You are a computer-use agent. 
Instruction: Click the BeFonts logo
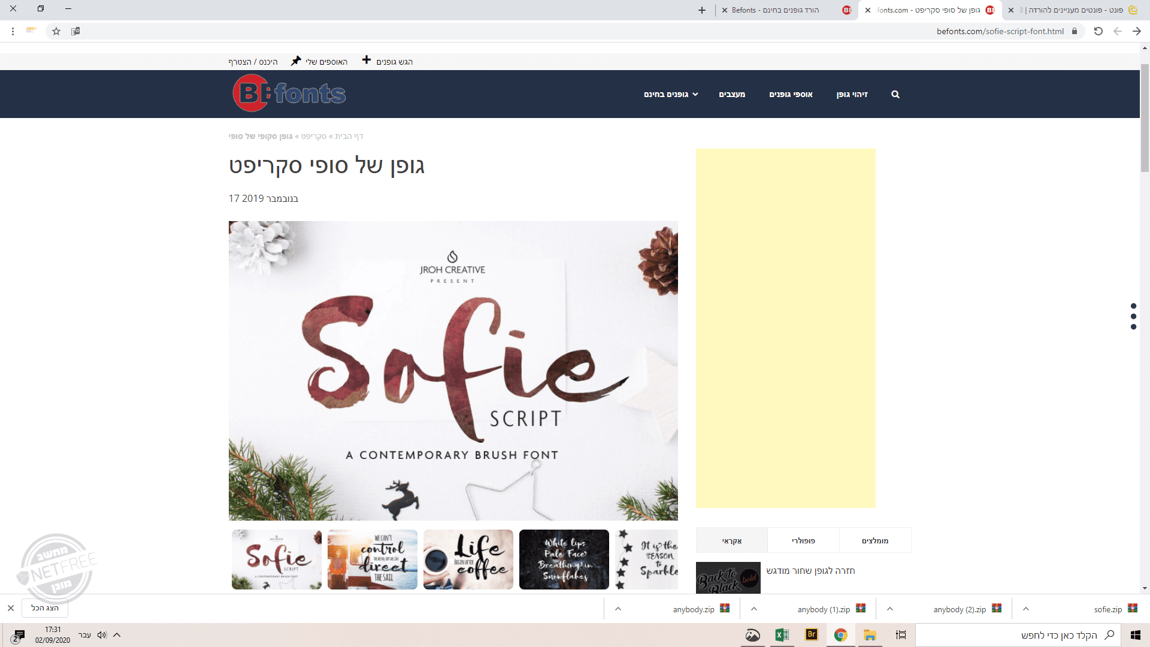289,93
